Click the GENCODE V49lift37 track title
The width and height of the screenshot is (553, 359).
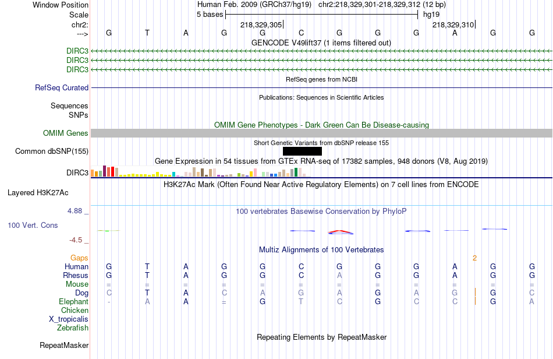tap(321, 43)
